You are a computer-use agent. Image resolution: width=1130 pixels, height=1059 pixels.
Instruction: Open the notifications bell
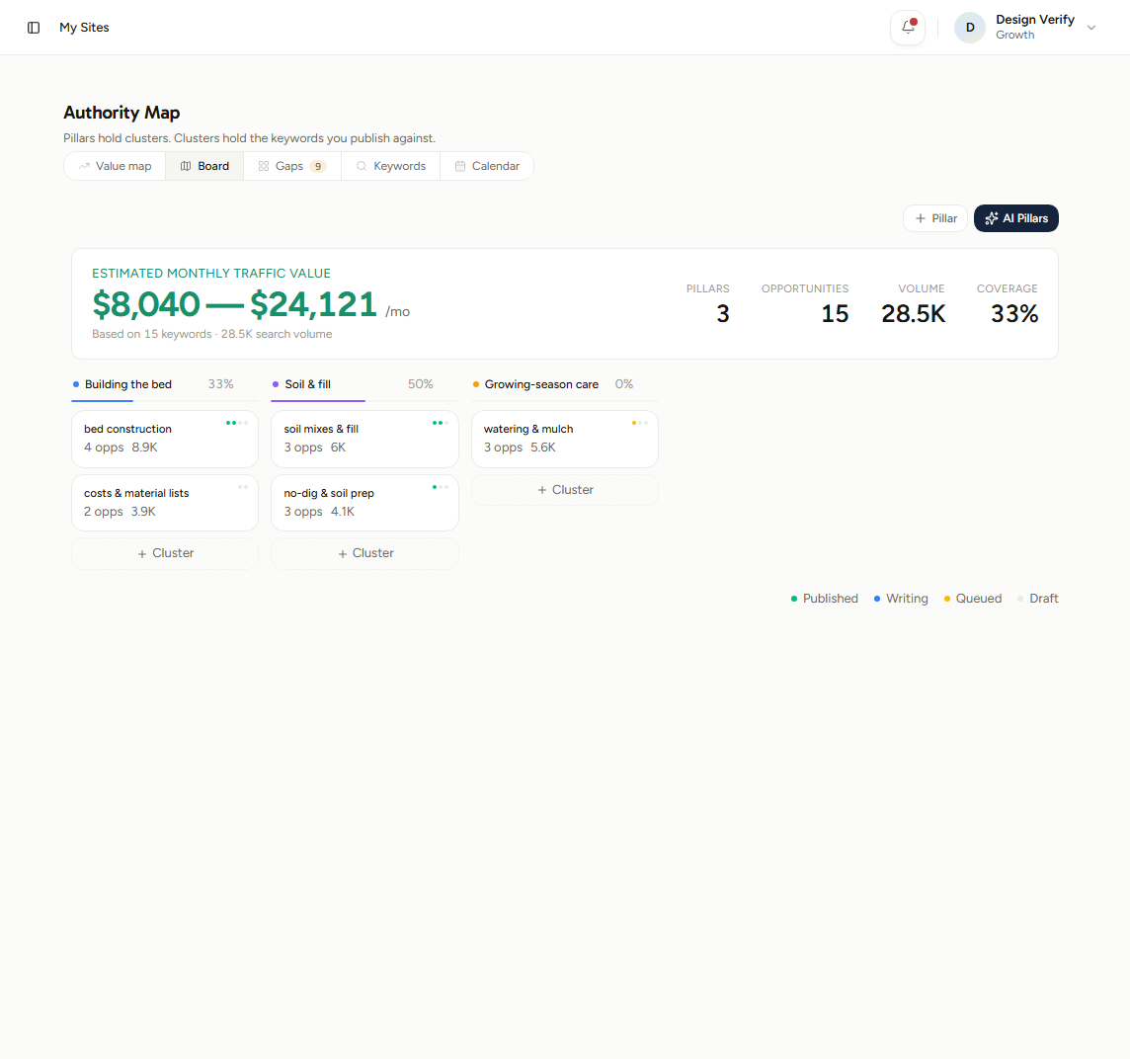tap(908, 28)
